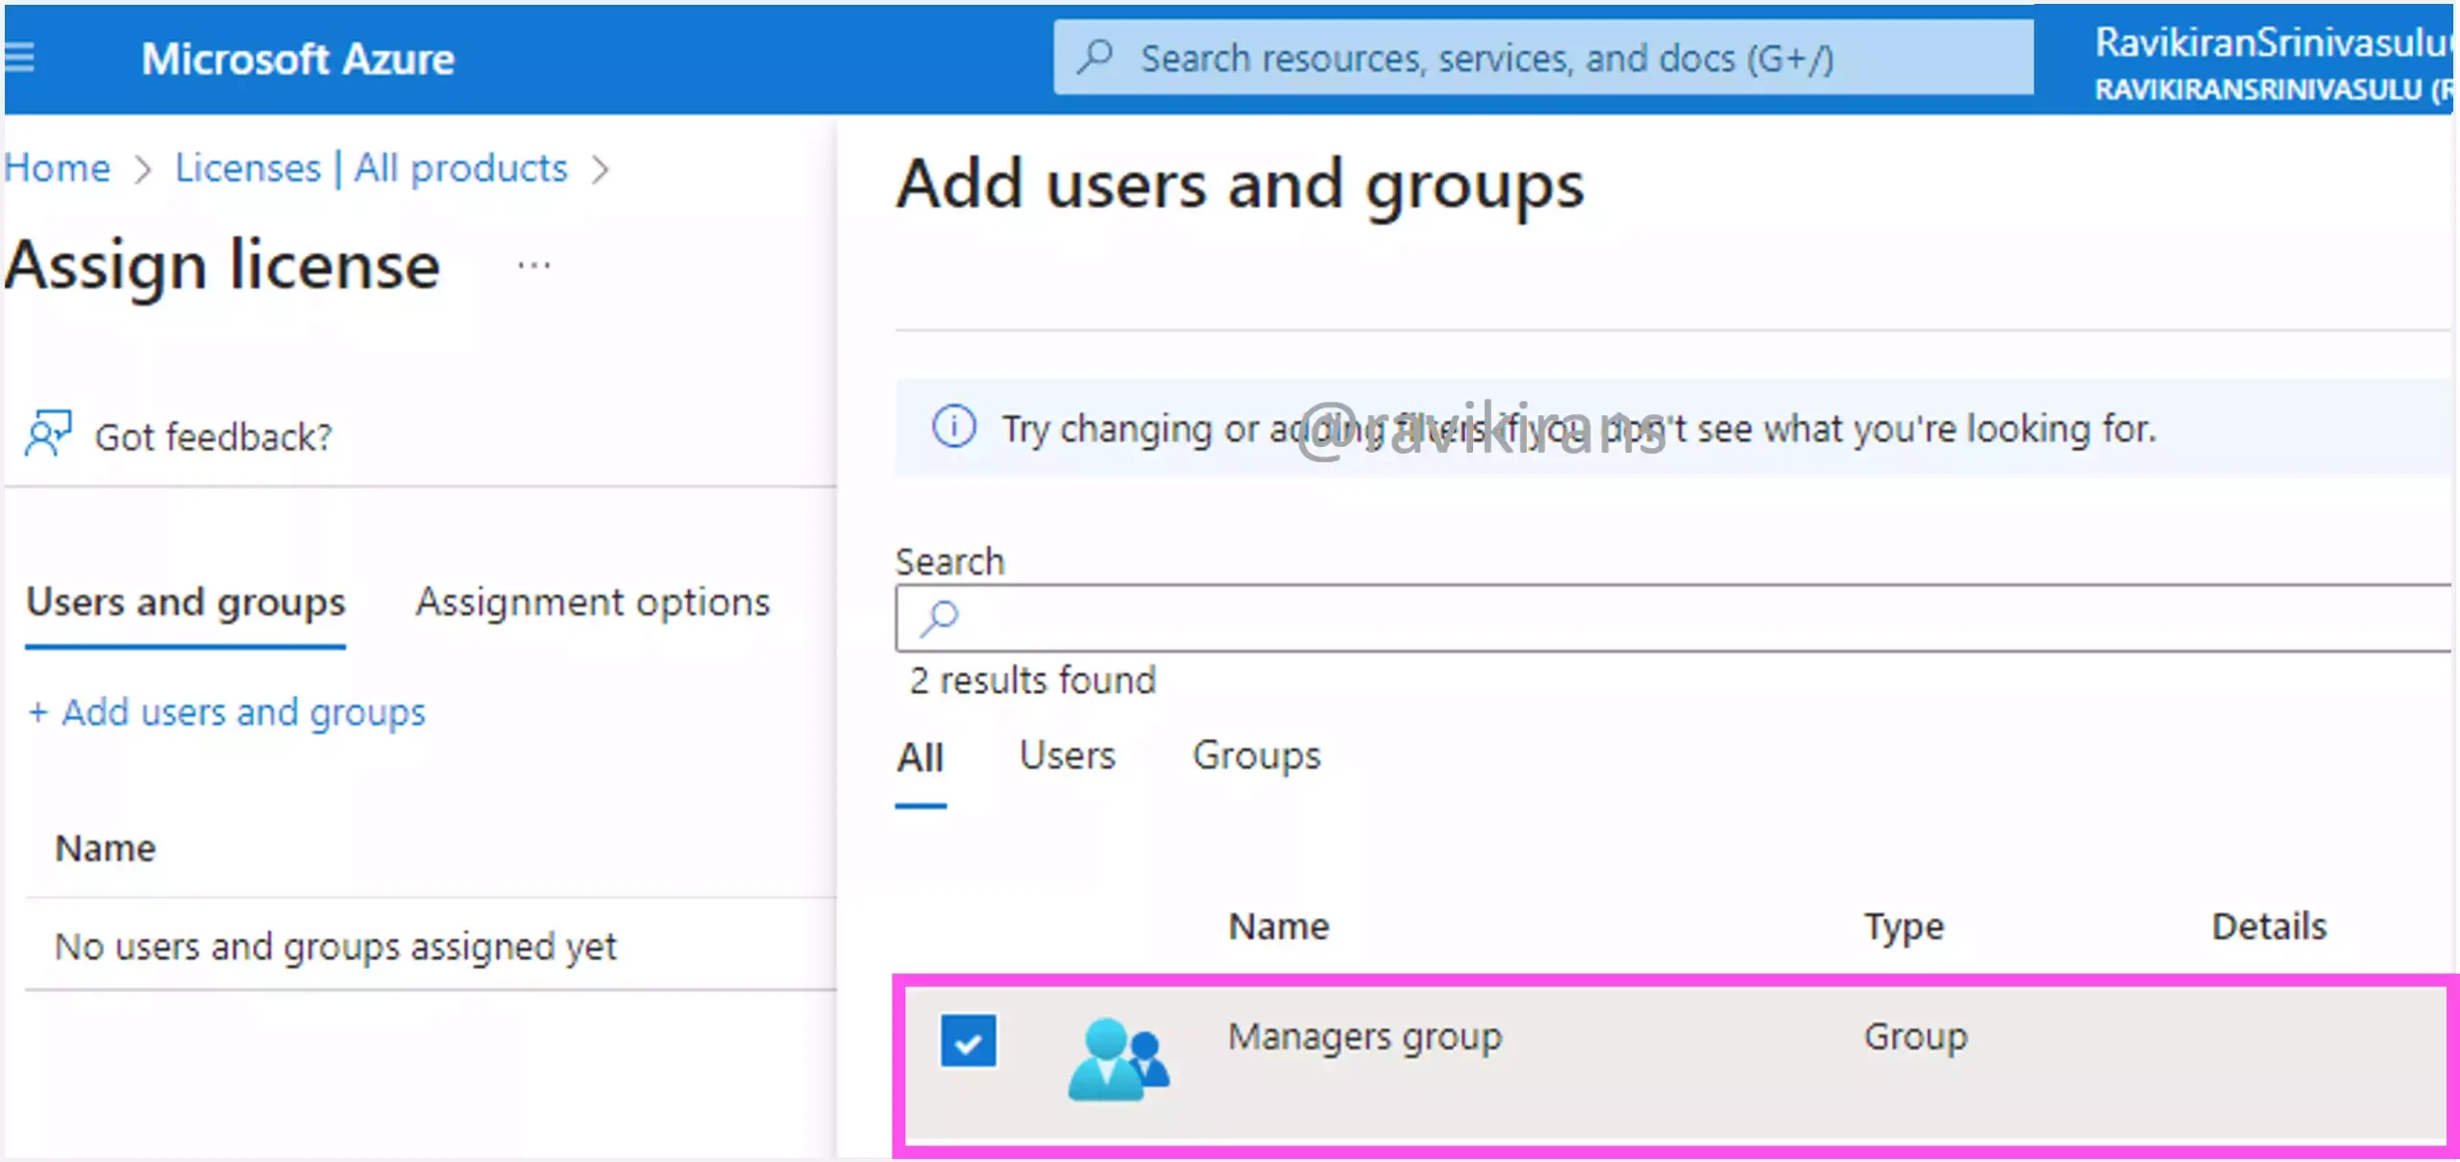Go to Home breadcrumb
Screen dimensions: 2460x1162
(x=57, y=168)
